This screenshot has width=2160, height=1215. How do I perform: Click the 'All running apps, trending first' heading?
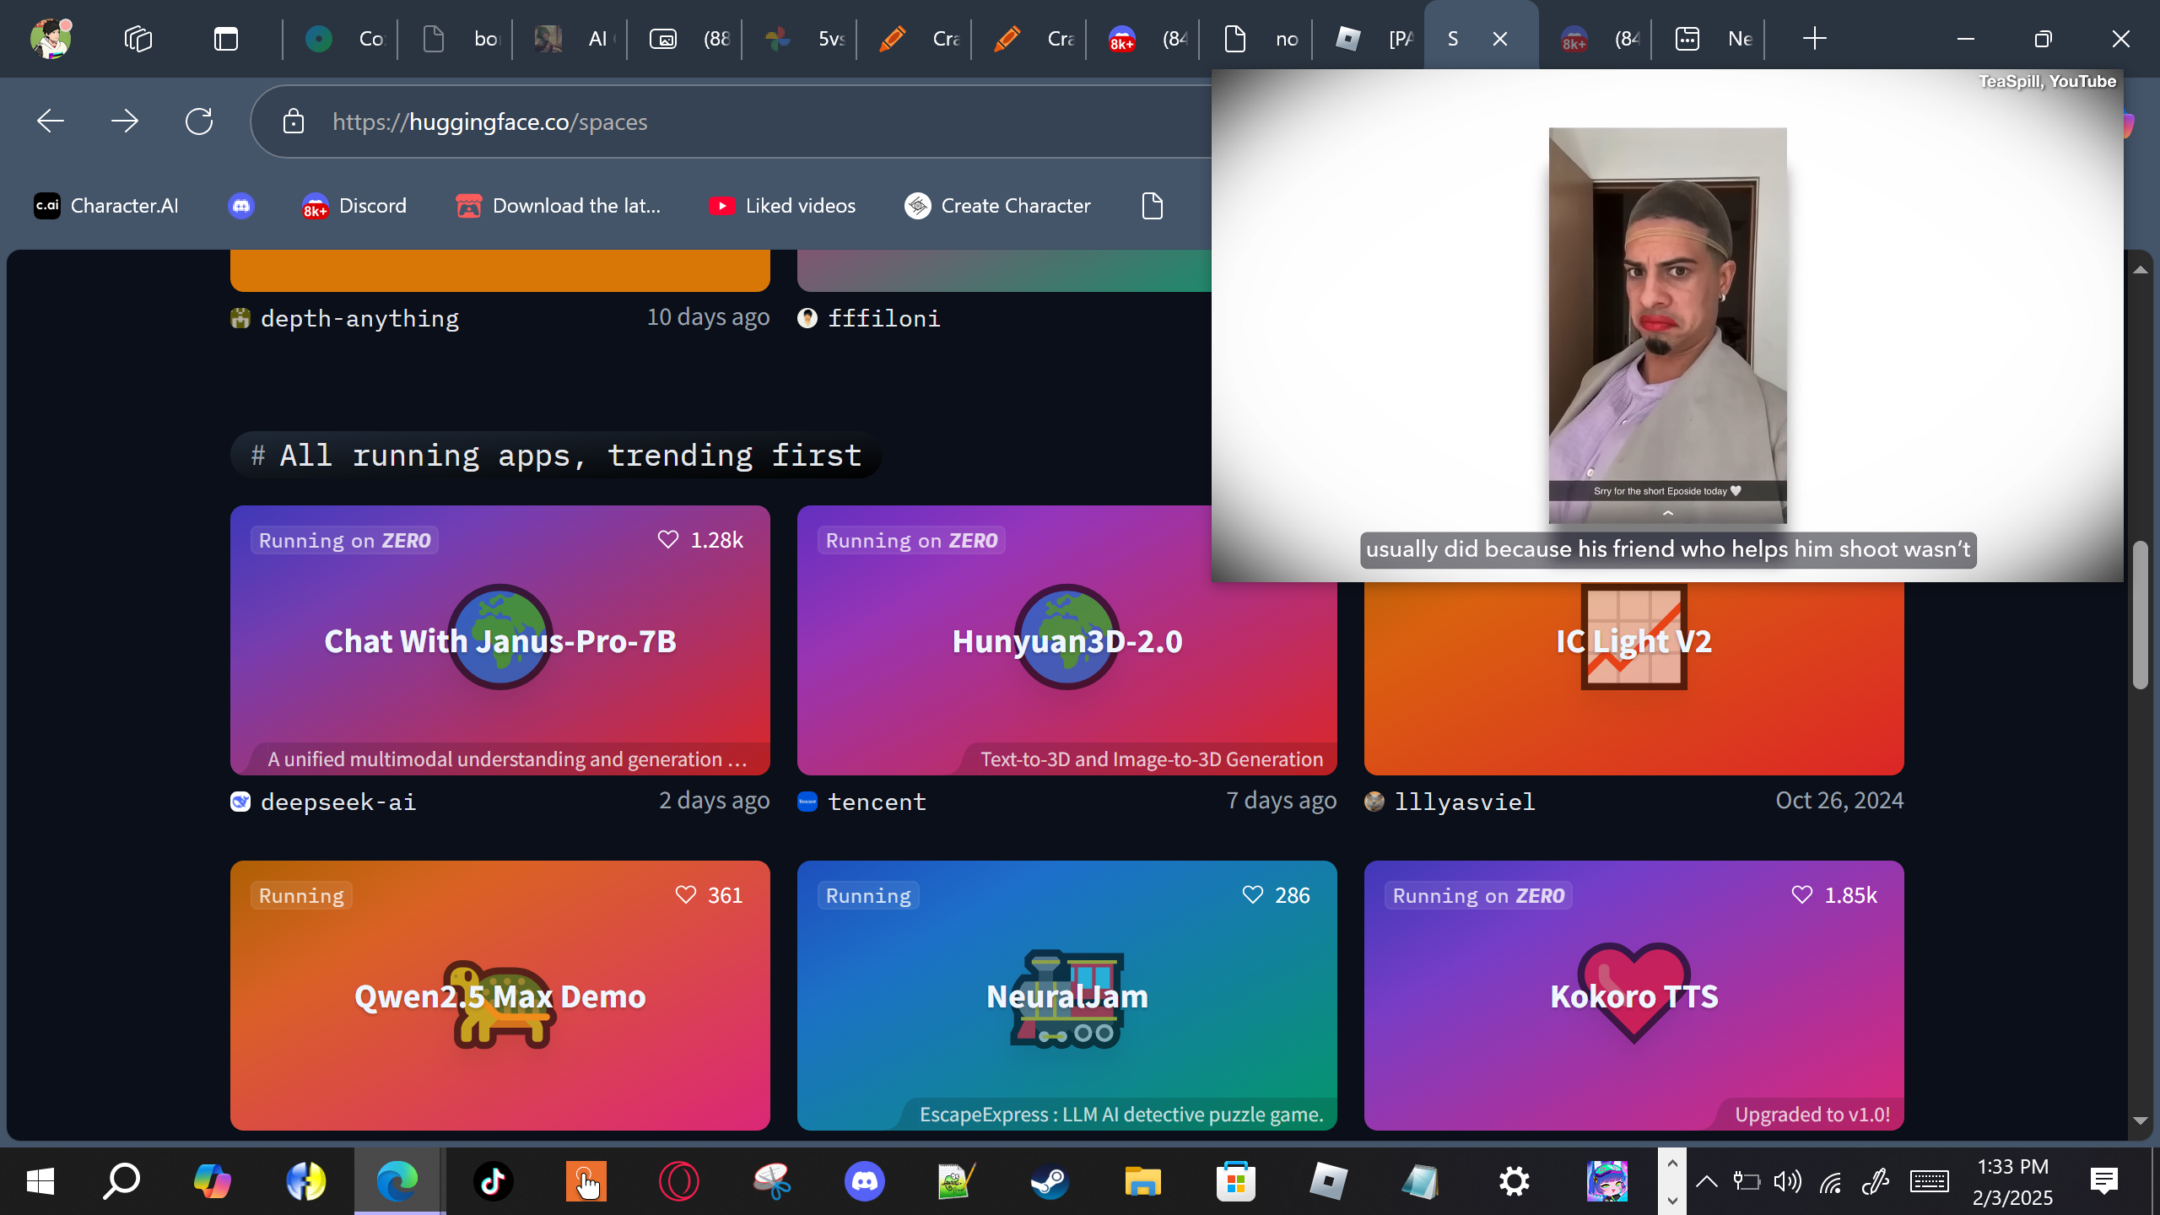(x=557, y=456)
